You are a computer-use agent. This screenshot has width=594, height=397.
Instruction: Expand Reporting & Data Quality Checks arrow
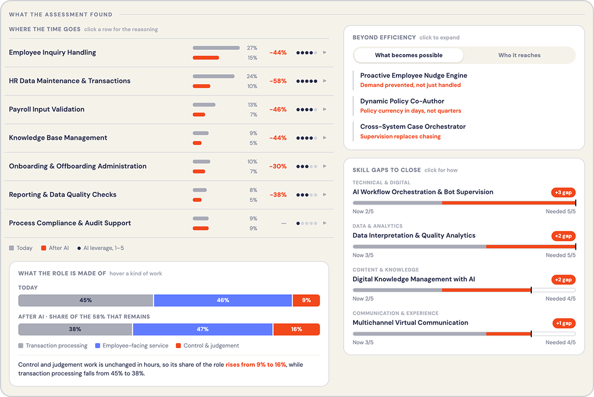coord(324,195)
